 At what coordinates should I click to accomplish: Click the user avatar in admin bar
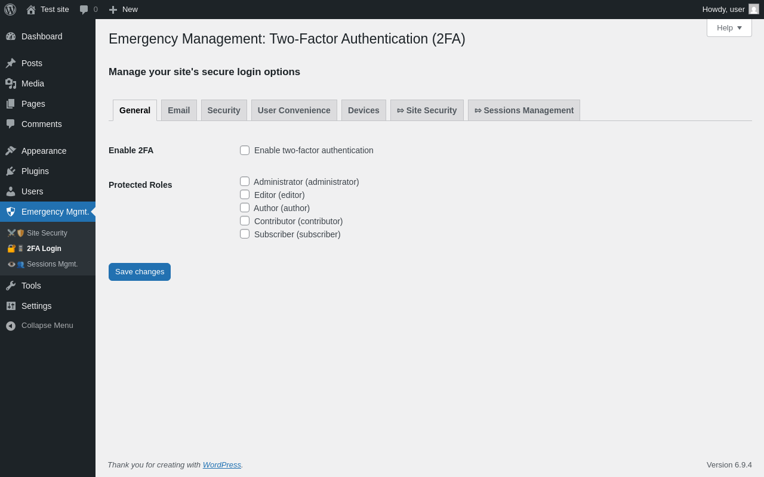(x=754, y=10)
